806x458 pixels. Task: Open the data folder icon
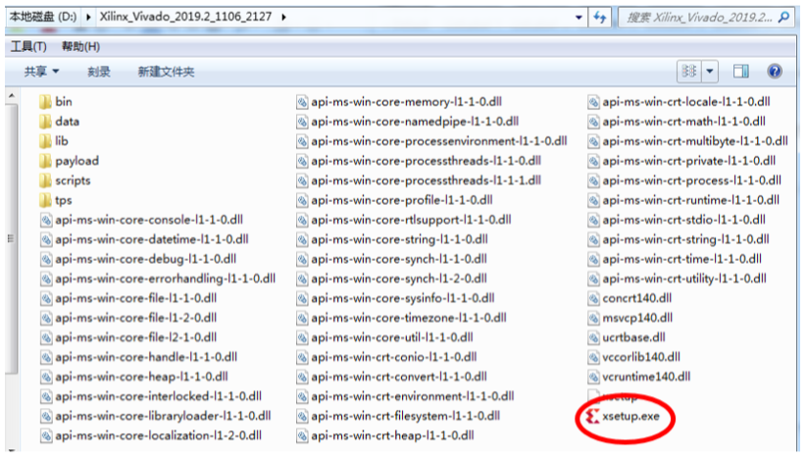click(x=45, y=122)
